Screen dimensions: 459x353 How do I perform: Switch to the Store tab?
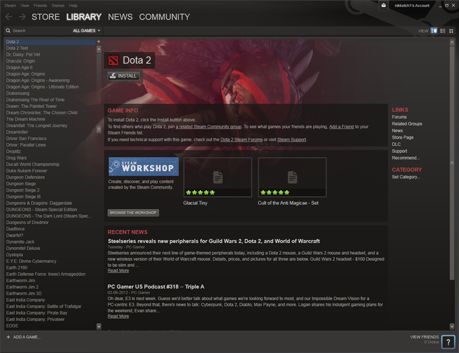pos(46,17)
